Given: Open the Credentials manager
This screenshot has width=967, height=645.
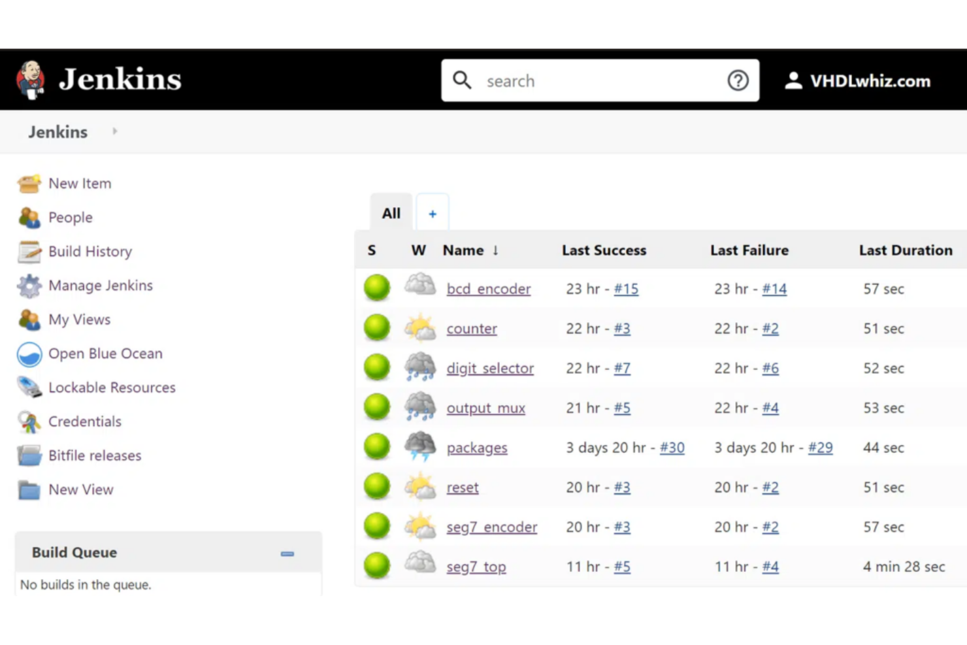Looking at the screenshot, I should [84, 422].
